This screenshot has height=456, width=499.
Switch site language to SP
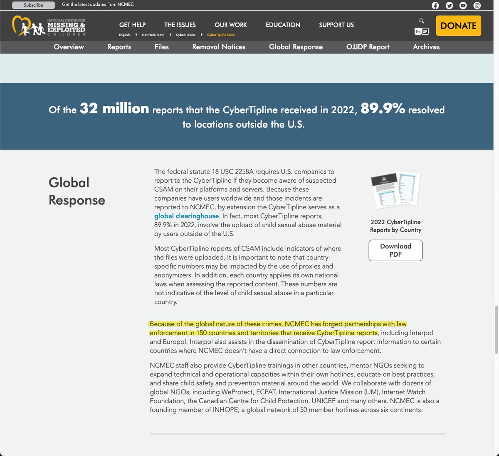pyautogui.click(x=425, y=32)
